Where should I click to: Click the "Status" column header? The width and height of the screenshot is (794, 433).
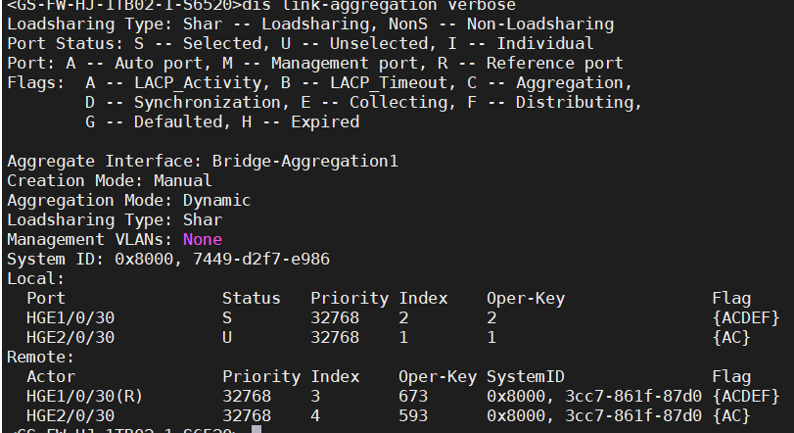click(x=251, y=298)
